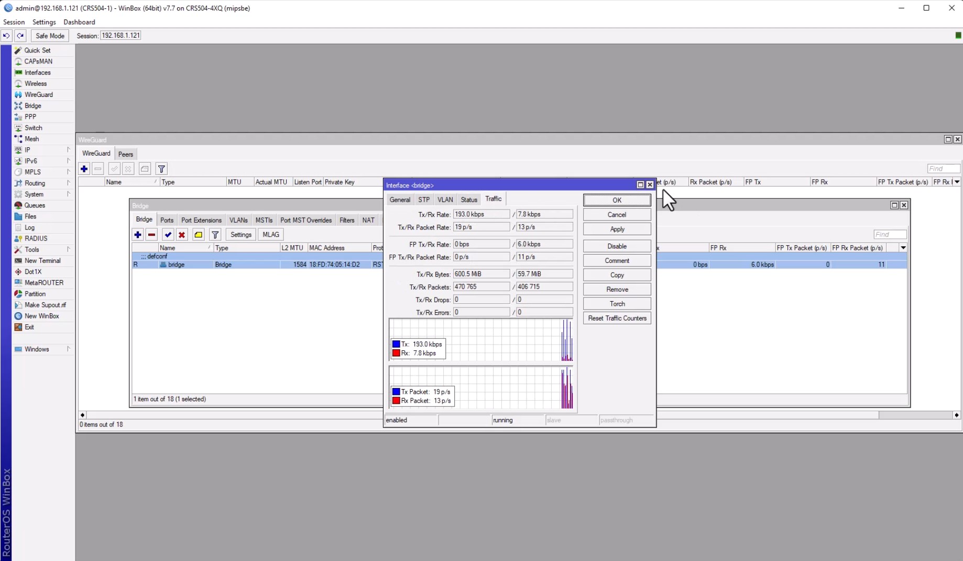Click the red X Disable icon in Bridge toolbar

point(182,235)
